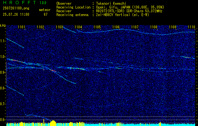Click the Receiving Location field label
Screen dimensions: 198x126
[x=73, y=7]
